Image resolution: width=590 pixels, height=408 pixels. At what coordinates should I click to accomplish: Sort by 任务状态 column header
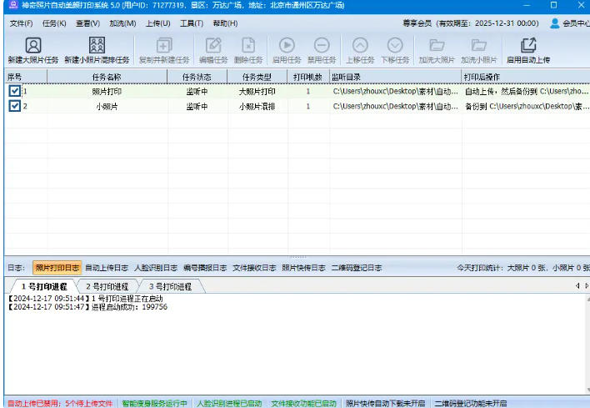[x=197, y=77]
